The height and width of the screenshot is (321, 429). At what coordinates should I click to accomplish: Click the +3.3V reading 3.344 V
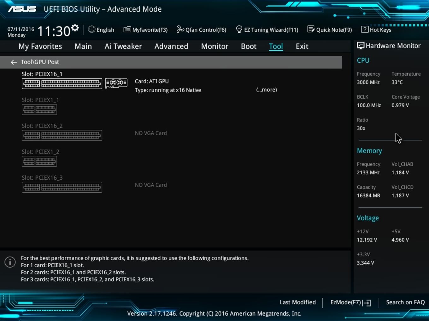point(365,263)
